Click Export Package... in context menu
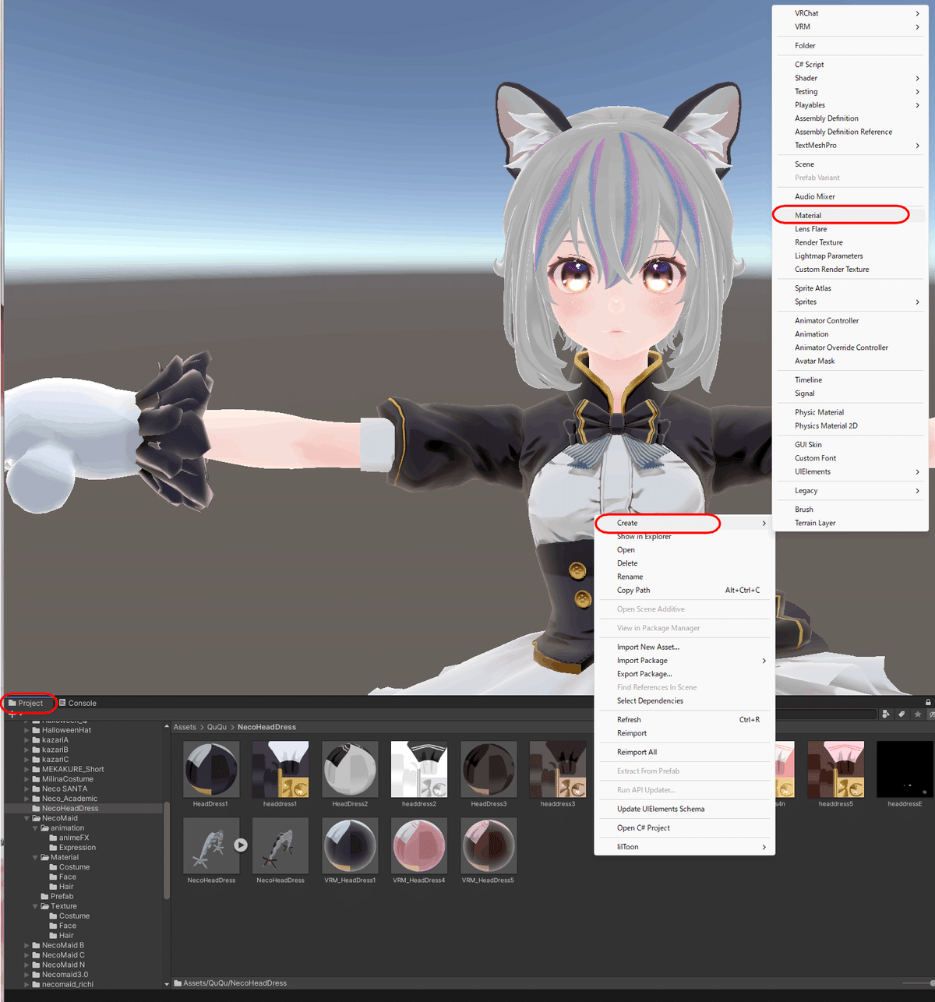Image resolution: width=935 pixels, height=1002 pixels. point(684,674)
